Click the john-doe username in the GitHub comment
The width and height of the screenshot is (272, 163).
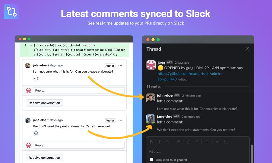[40, 65]
